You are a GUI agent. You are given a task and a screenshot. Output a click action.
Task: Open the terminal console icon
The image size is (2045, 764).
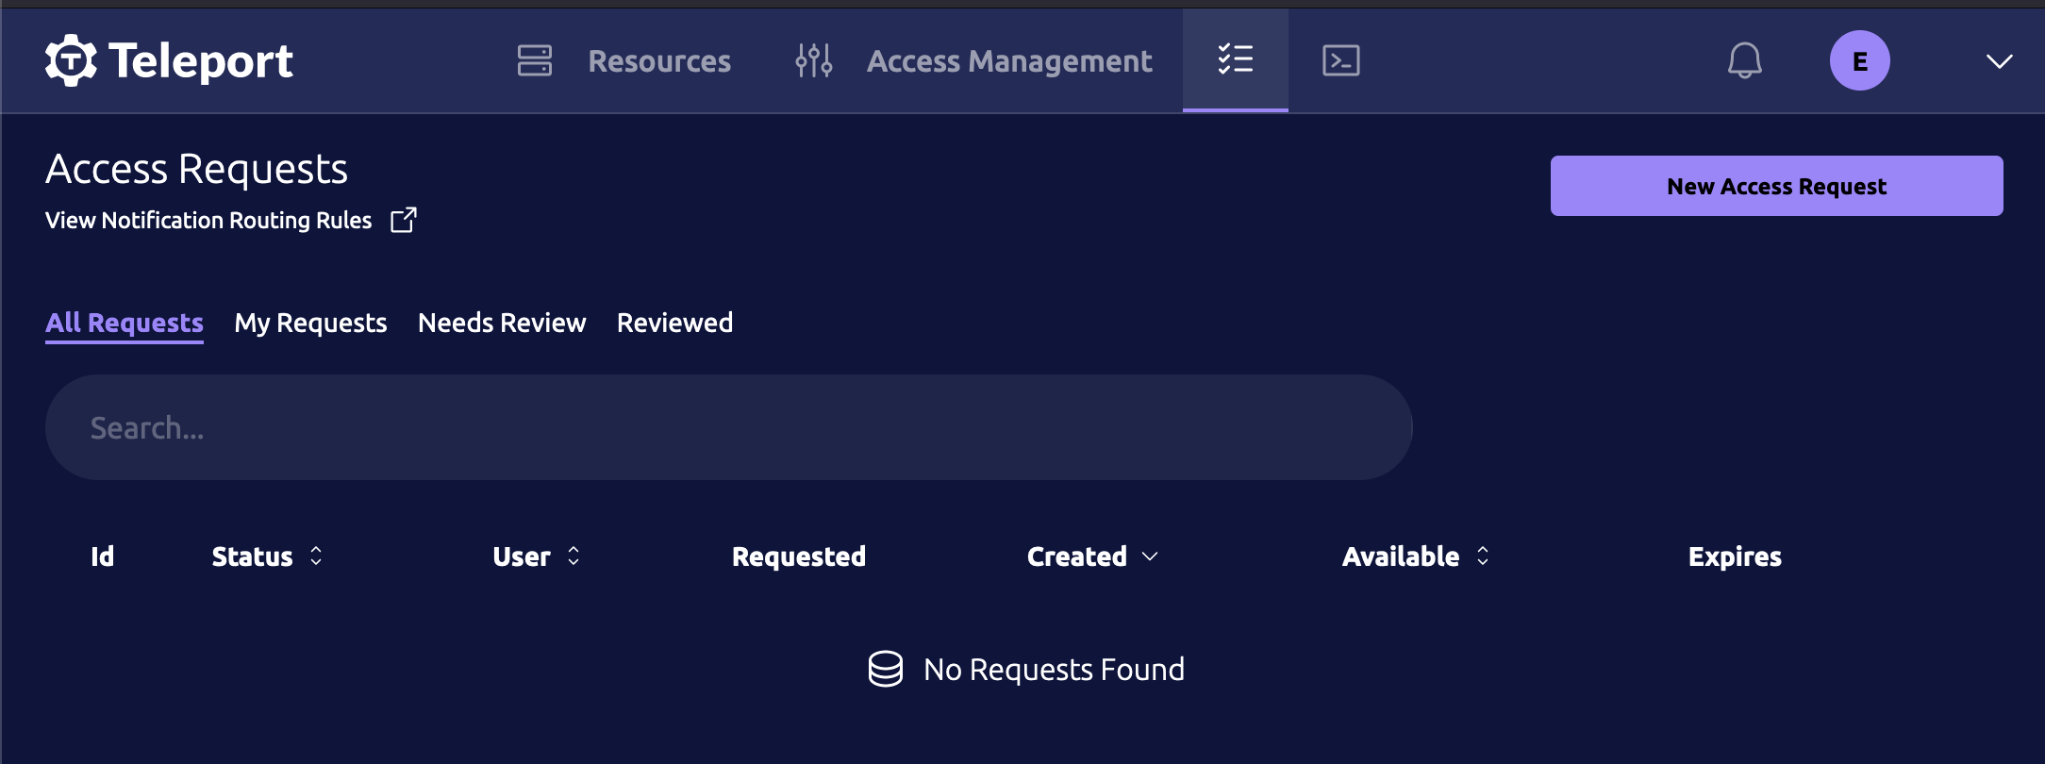pos(1340,61)
